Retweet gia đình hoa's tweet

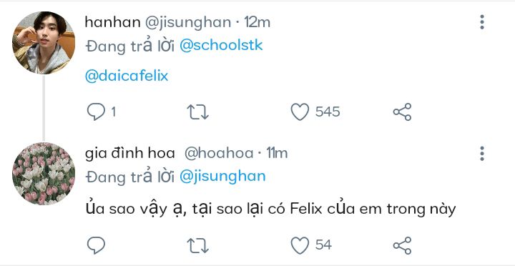[197, 245]
